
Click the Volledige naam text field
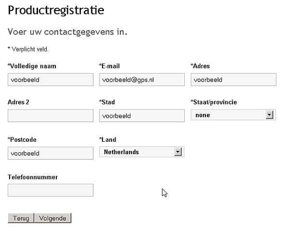click(51, 80)
